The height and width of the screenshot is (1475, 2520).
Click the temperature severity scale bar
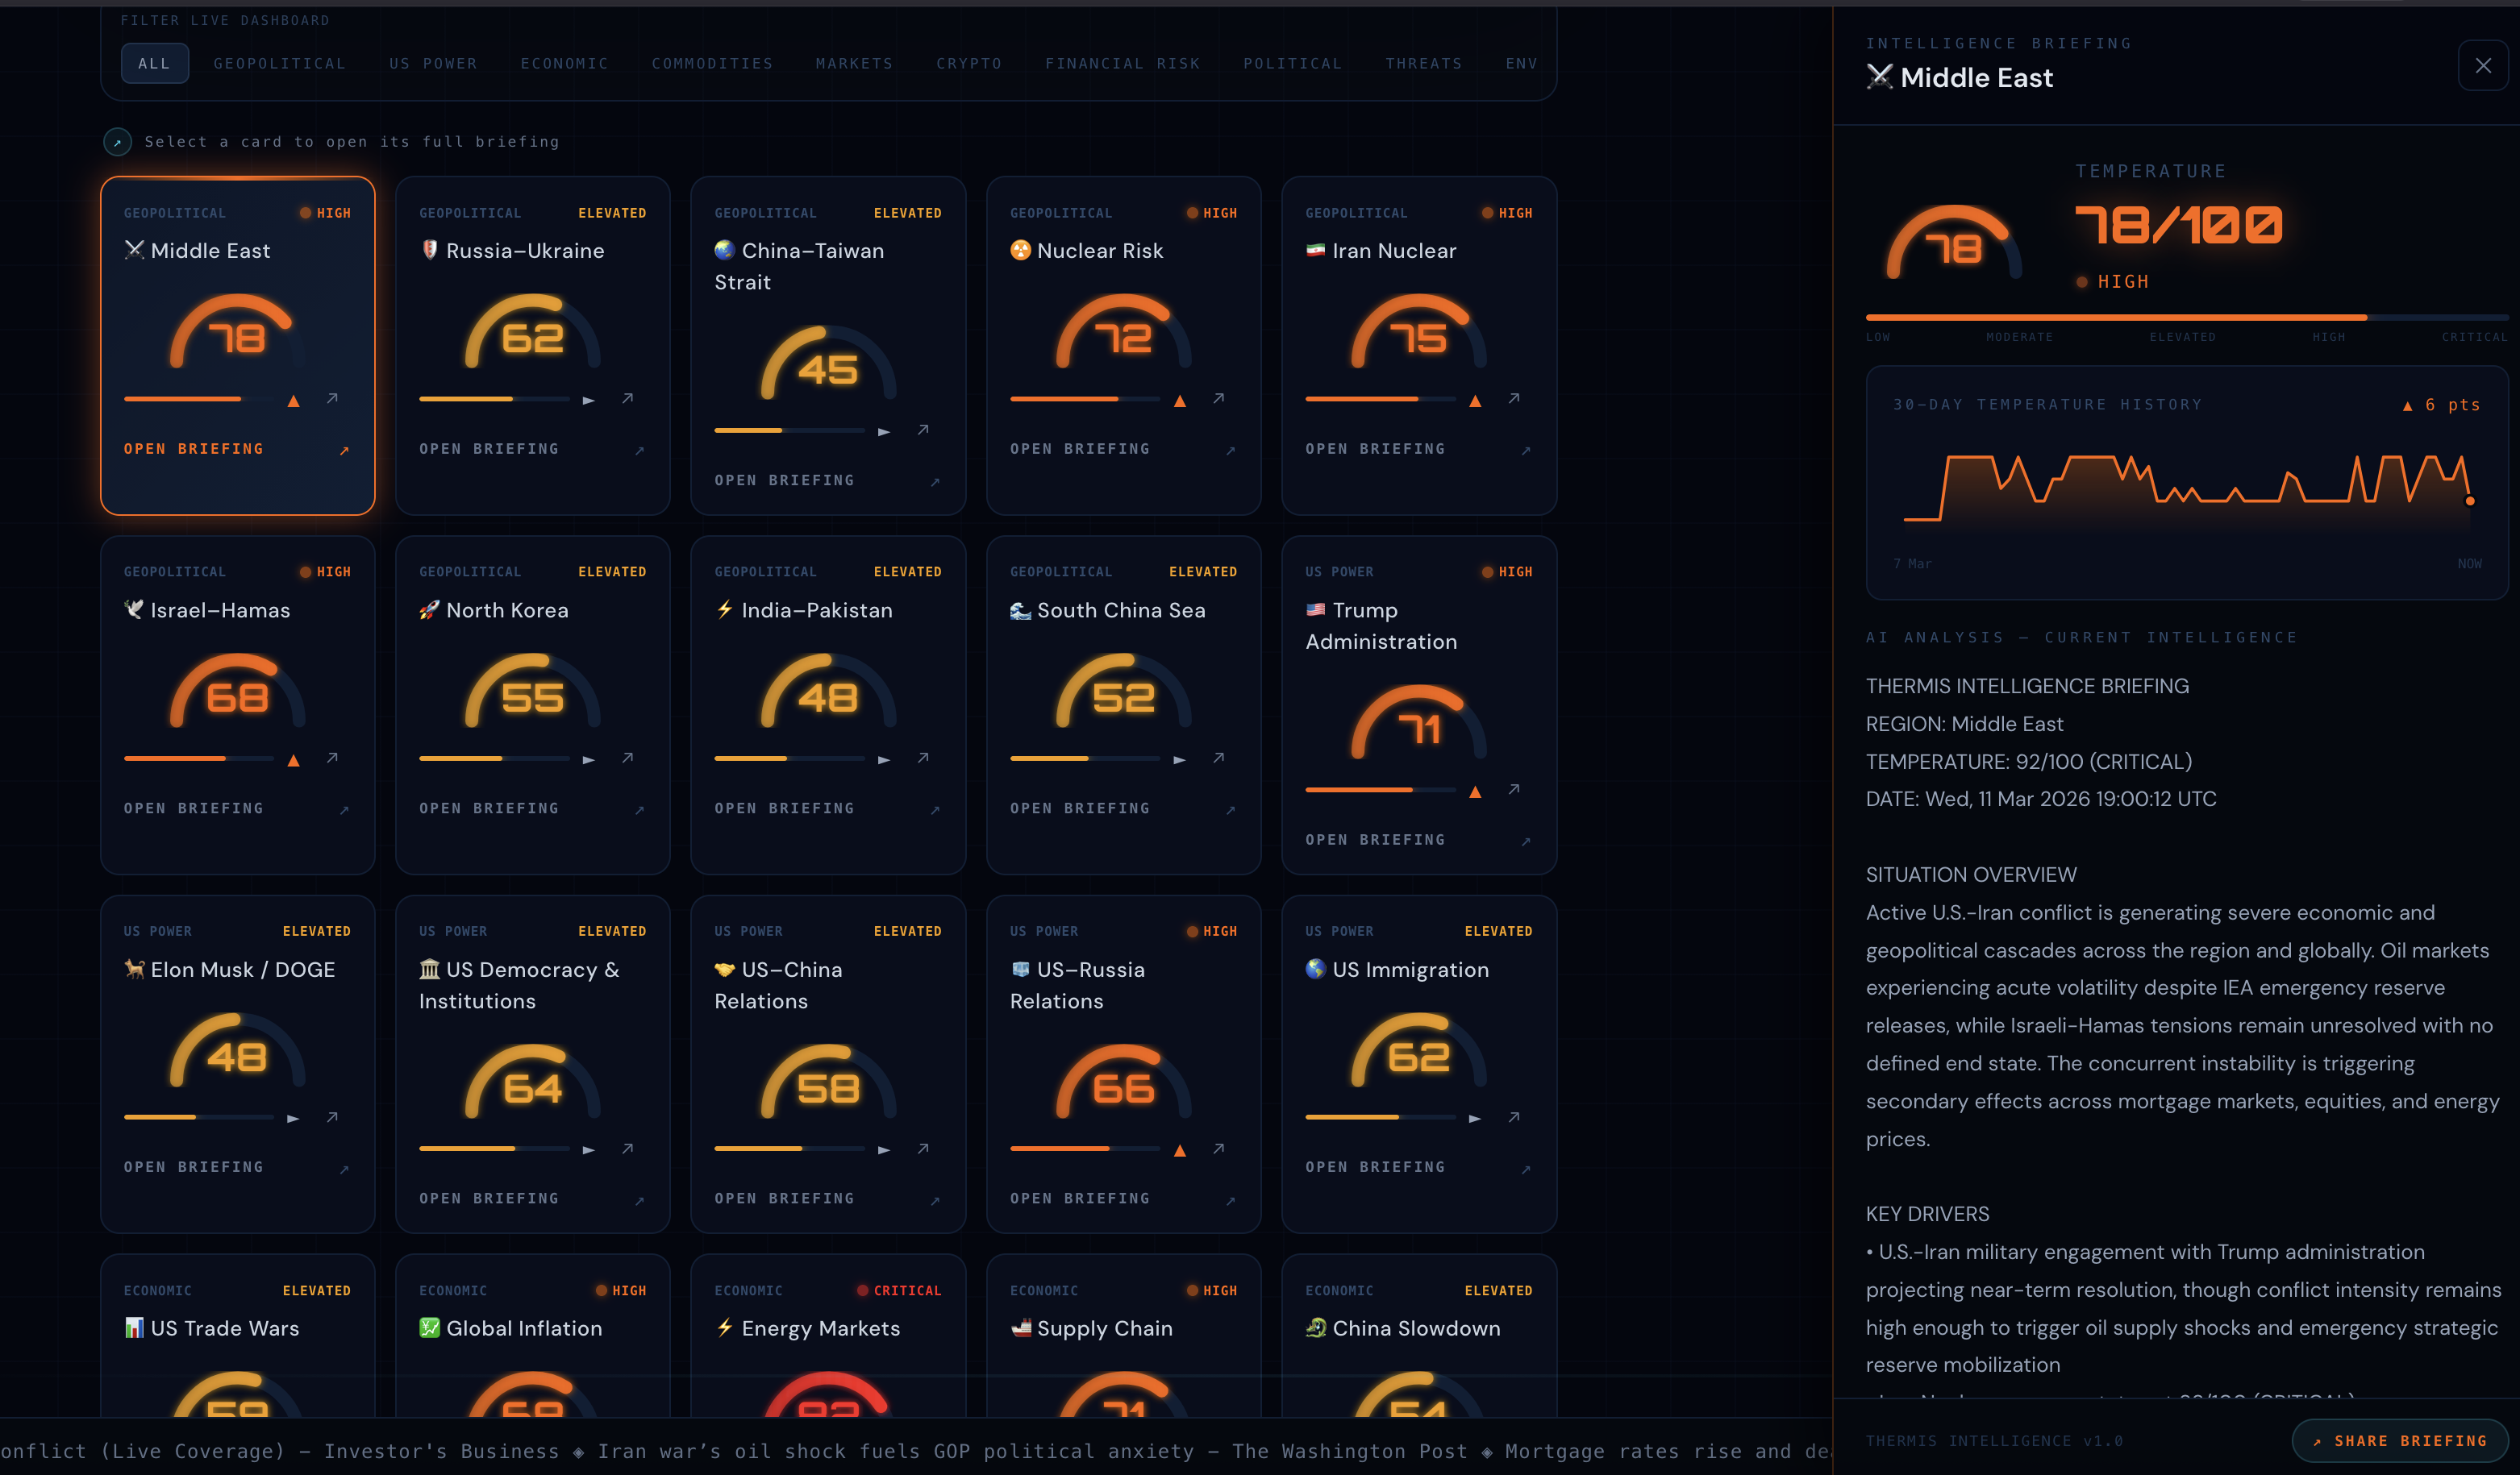2185,318
